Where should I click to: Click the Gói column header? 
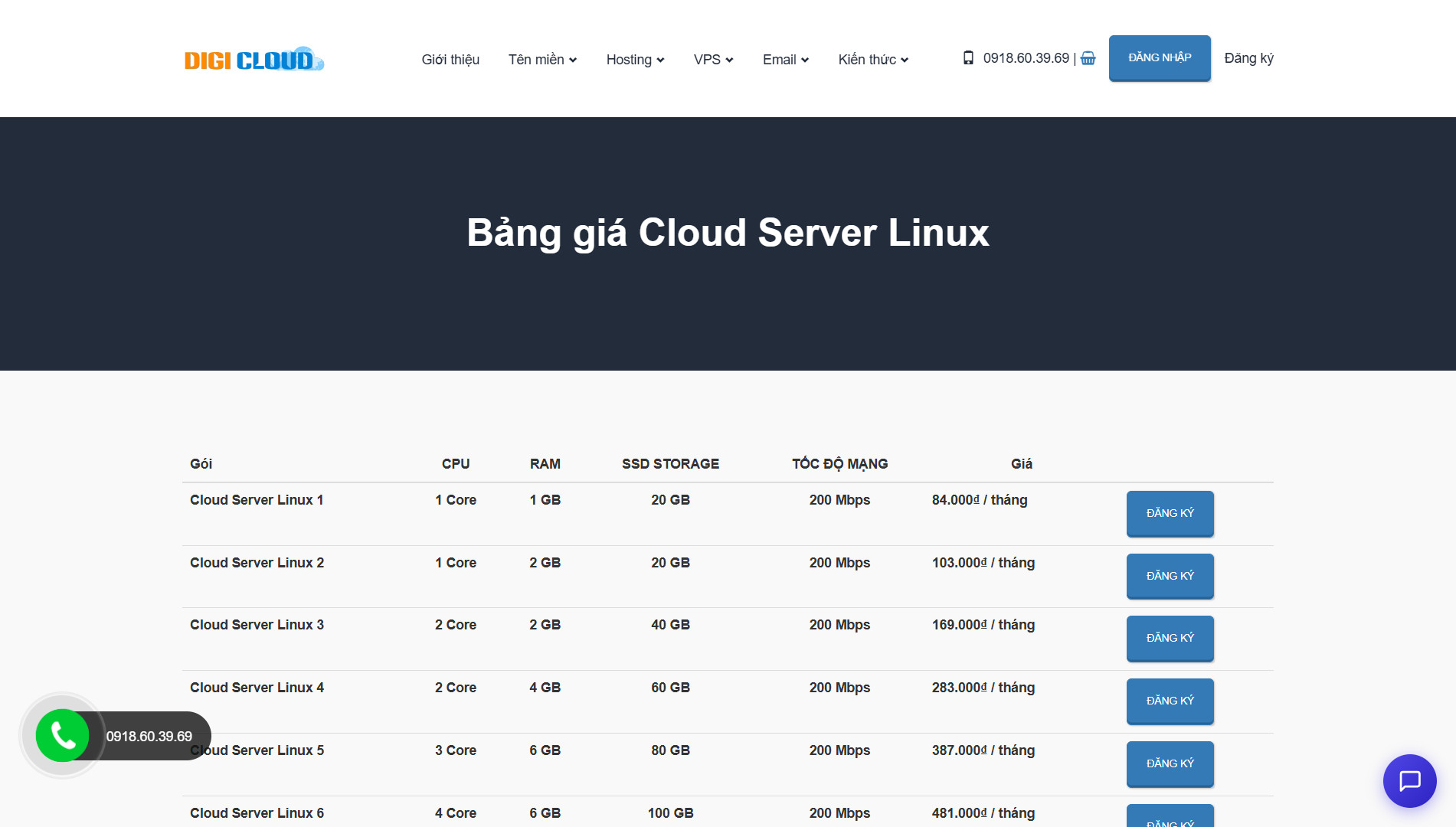(201, 464)
